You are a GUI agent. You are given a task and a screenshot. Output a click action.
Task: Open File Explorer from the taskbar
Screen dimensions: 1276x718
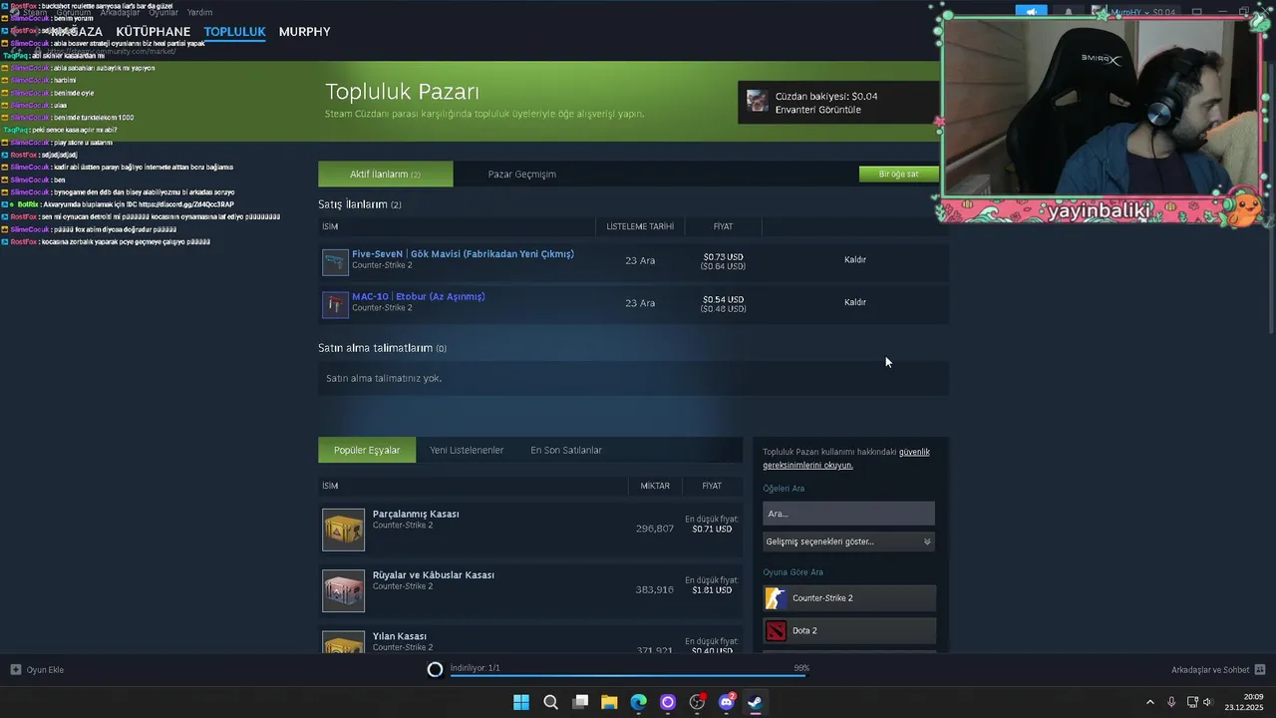click(x=609, y=702)
